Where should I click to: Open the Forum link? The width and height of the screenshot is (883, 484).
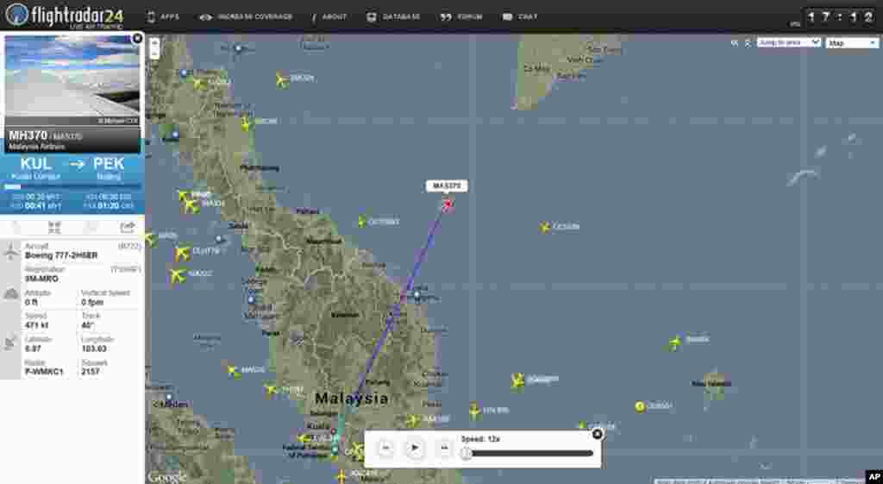[461, 16]
